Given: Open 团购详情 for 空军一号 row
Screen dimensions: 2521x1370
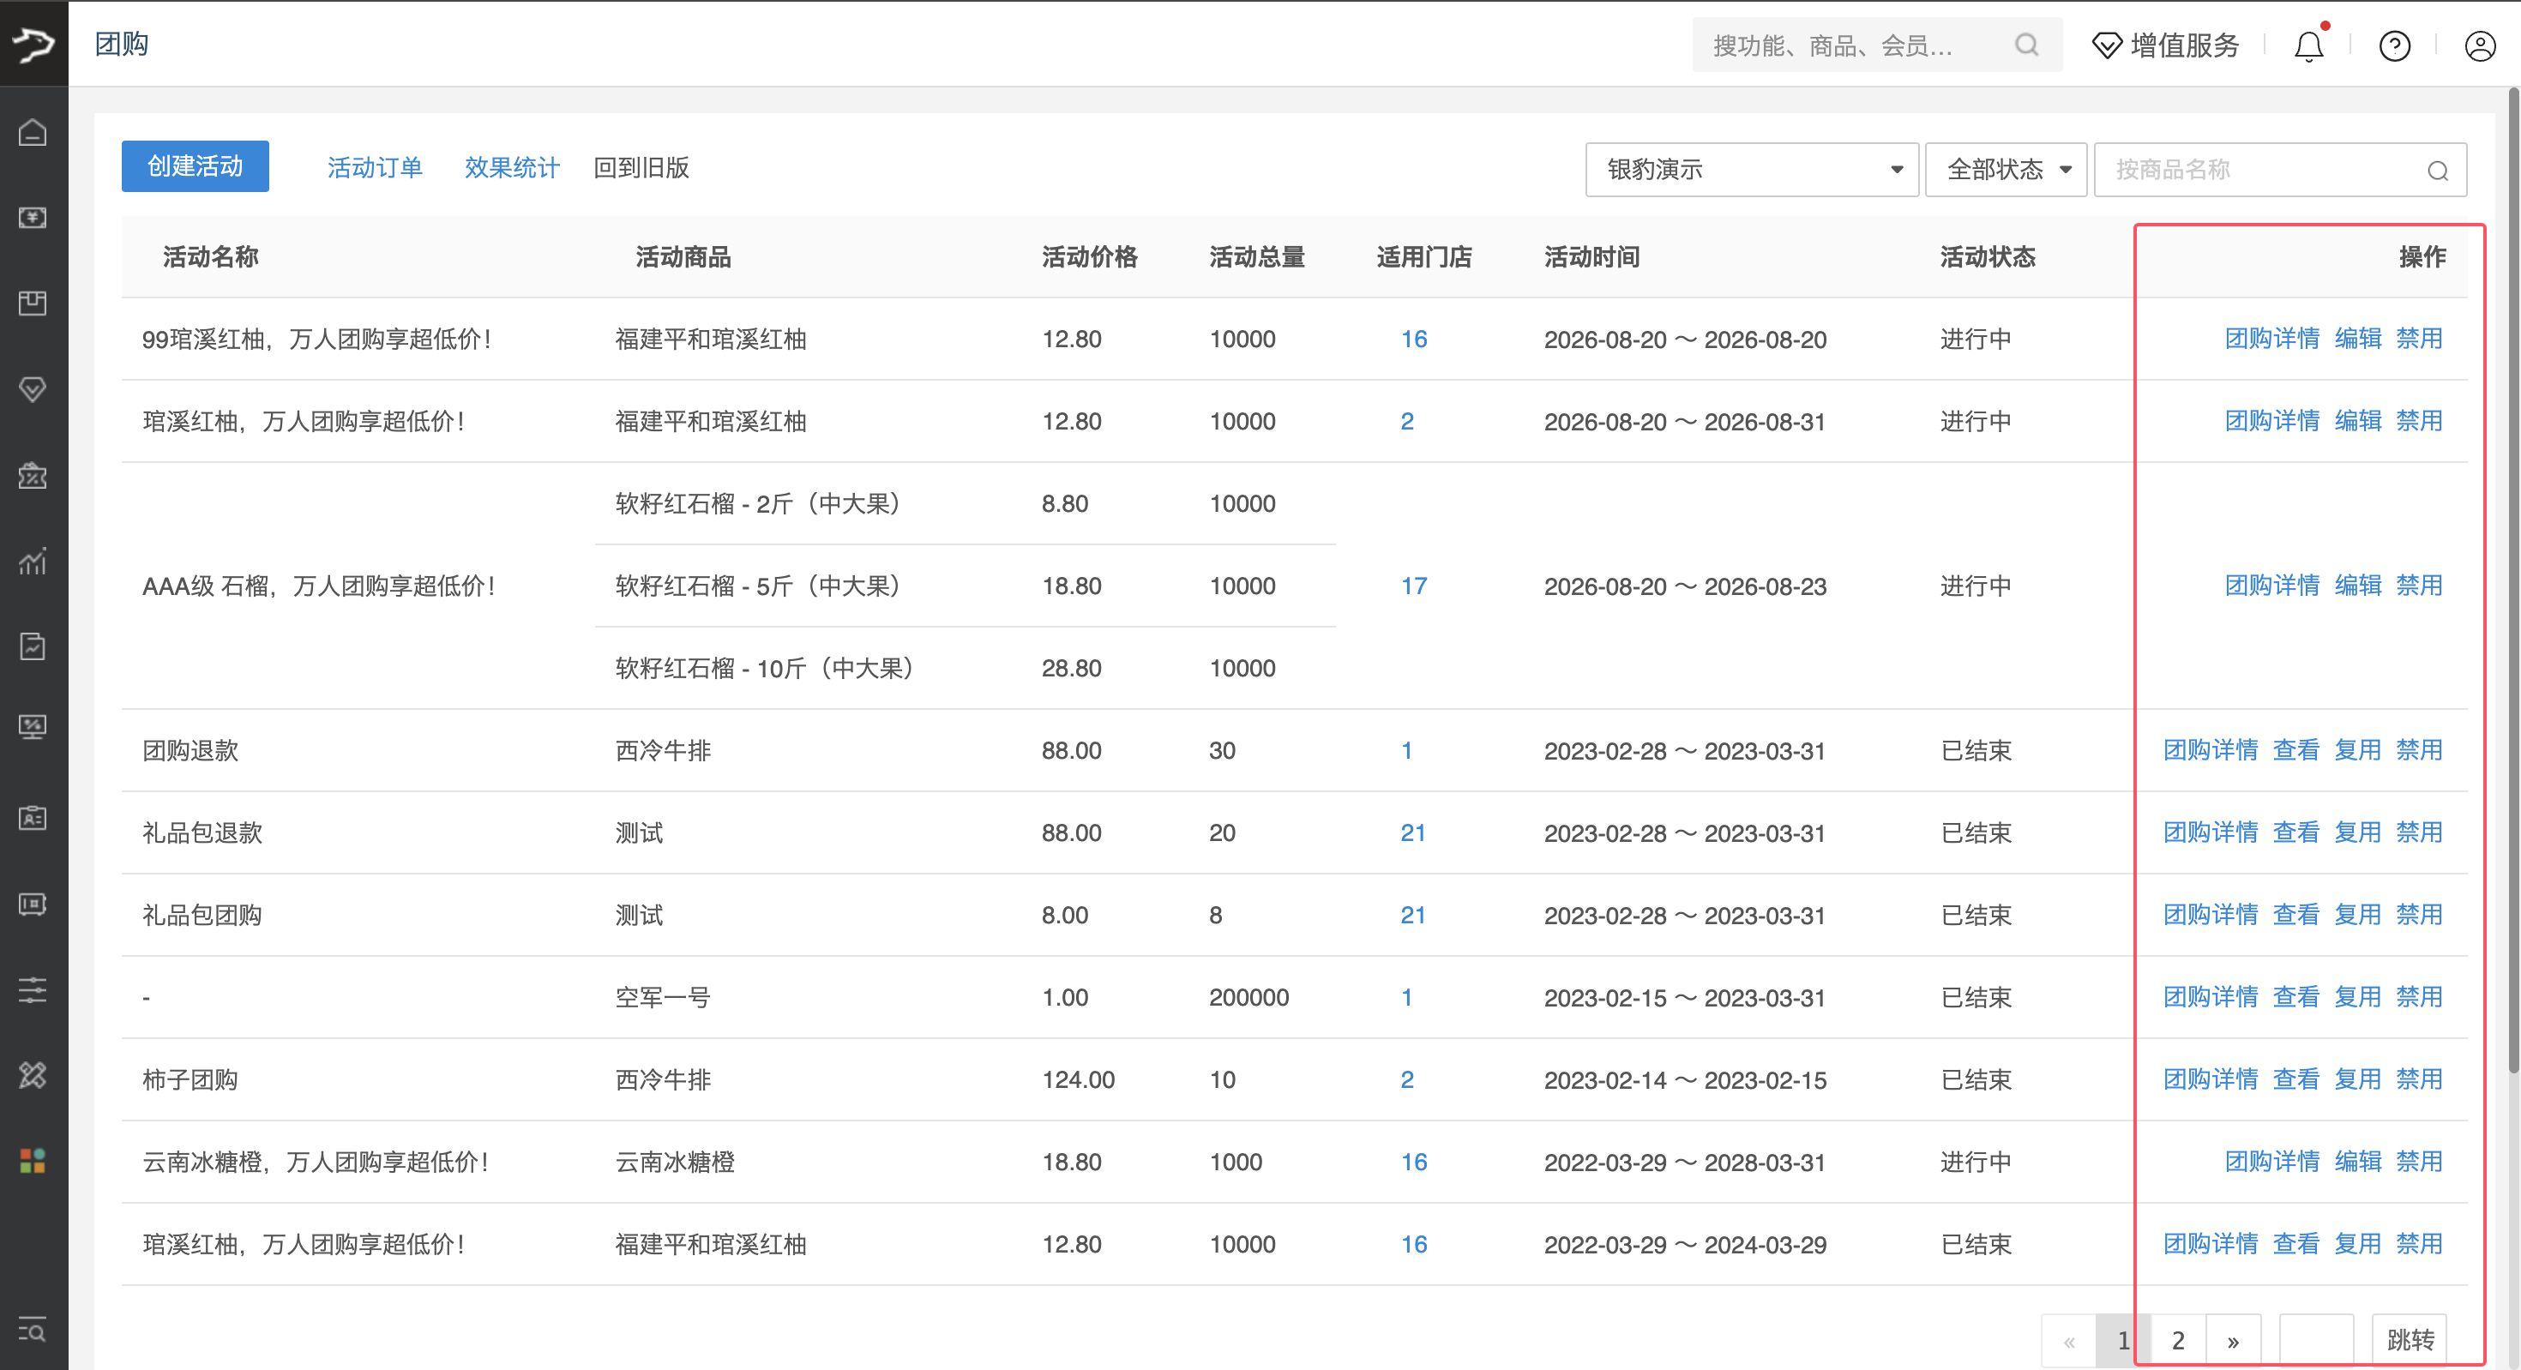Looking at the screenshot, I should (2210, 996).
